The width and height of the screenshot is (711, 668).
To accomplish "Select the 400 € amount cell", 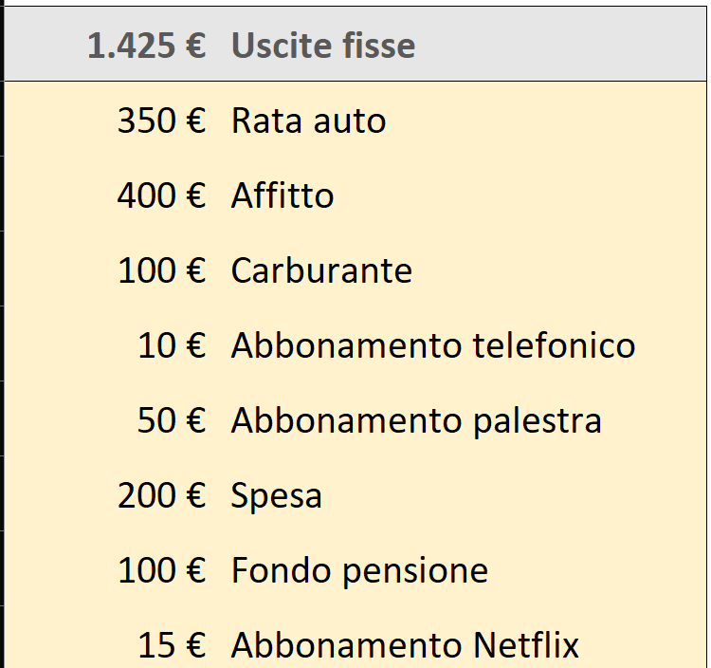I will [x=161, y=195].
